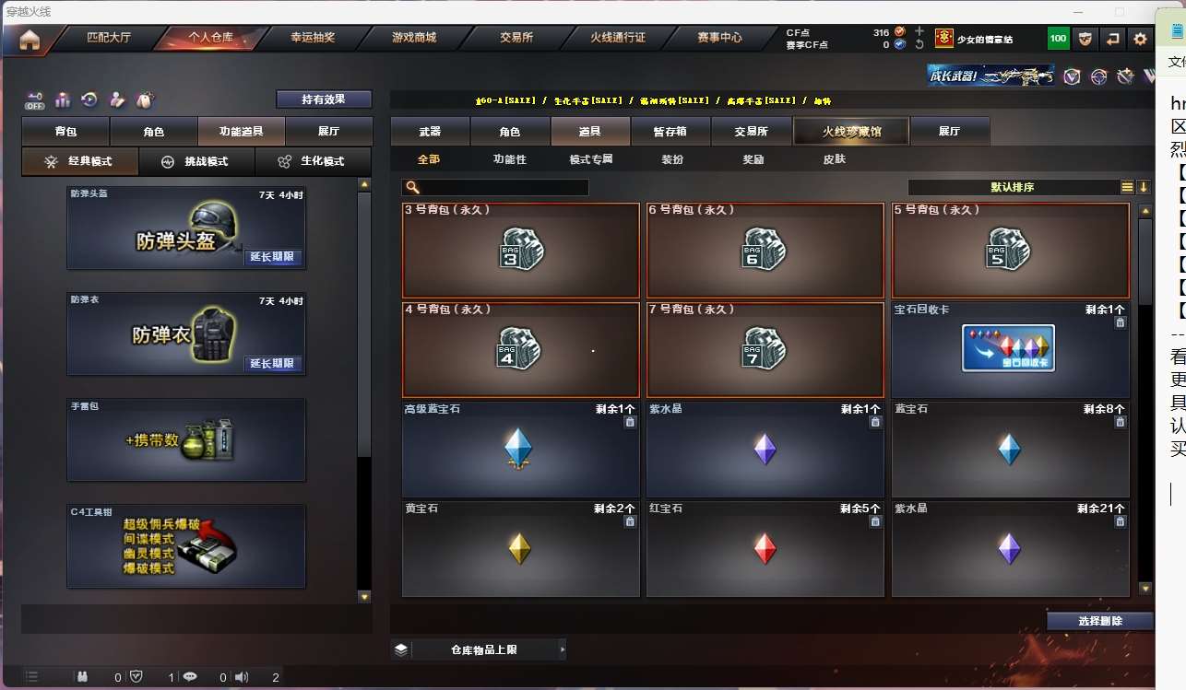Screen dimensions: 1186x690
Task: Click the list menu icon next to sorting
Action: 1127,187
